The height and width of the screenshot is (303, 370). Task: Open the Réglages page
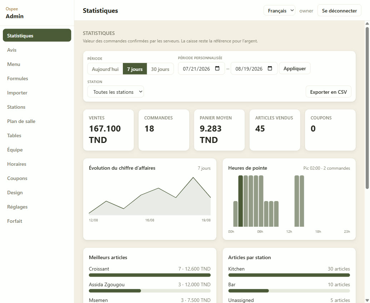tap(37, 207)
